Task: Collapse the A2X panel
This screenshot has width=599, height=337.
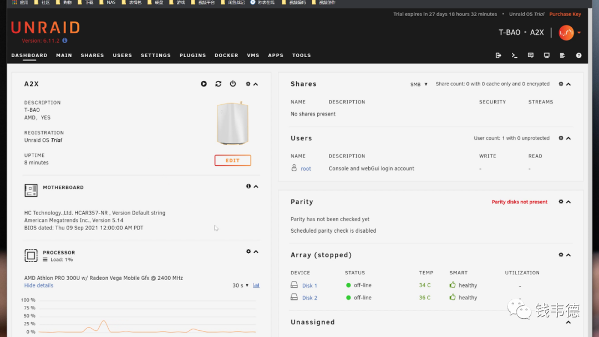Action: pos(256,84)
